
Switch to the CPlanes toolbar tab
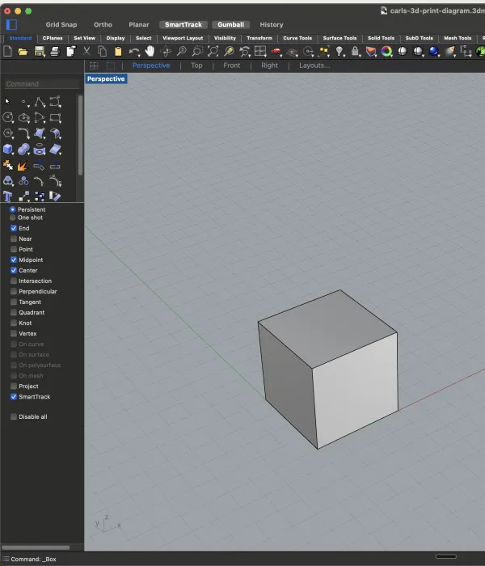coord(53,38)
